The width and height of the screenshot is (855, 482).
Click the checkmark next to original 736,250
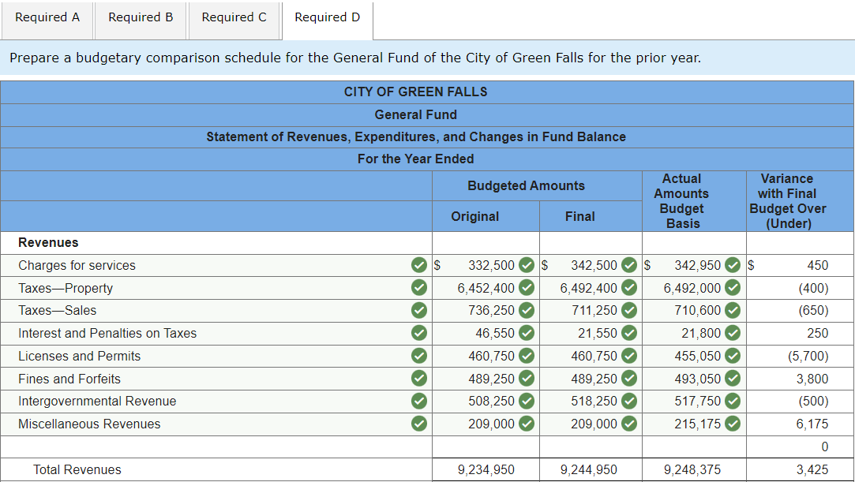coord(527,311)
